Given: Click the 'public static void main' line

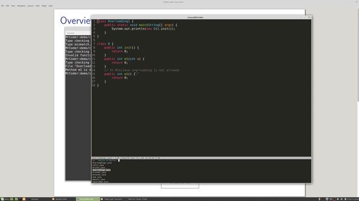Looking at the screenshot, I should [141, 25].
